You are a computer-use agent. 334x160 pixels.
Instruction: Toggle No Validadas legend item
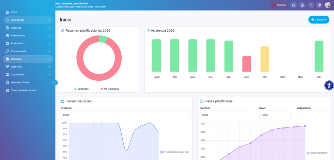coord(110,89)
